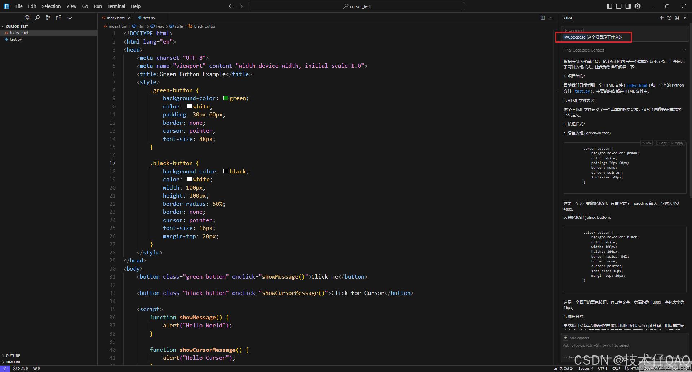
Task: Toggle the secondary sidebar visibility
Action: [628, 6]
